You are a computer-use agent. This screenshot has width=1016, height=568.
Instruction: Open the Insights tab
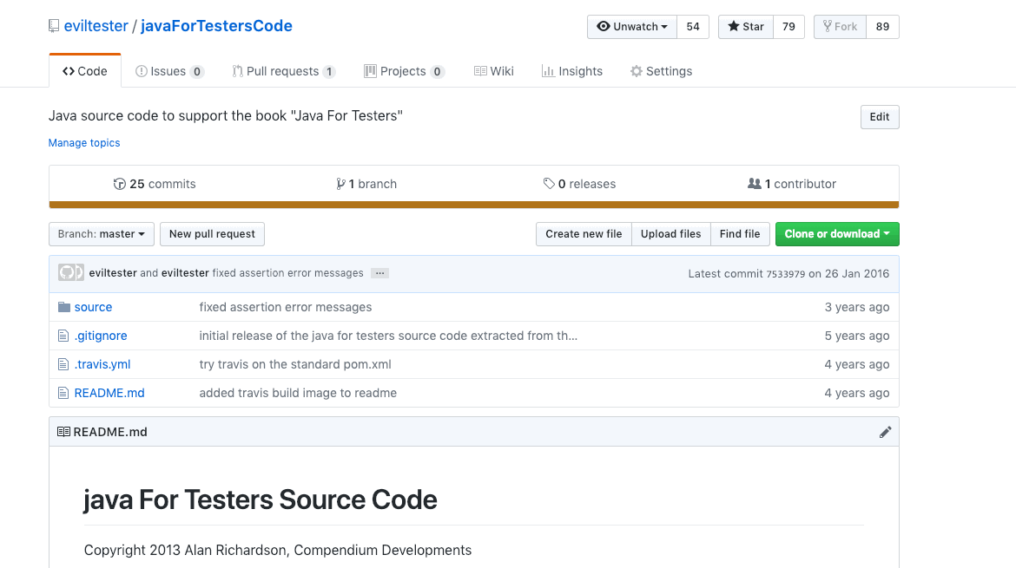572,71
